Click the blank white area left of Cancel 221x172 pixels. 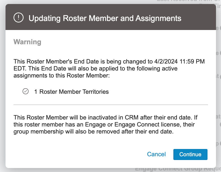pos(75,154)
